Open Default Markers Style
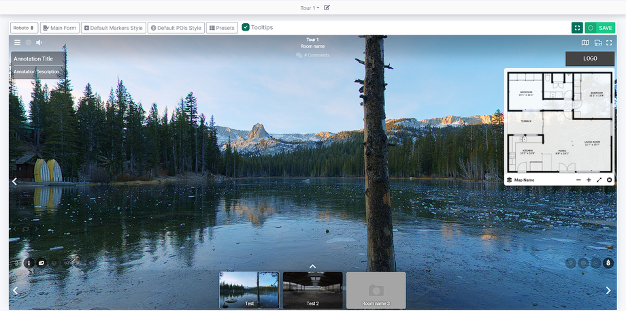This screenshot has width=626, height=311. coord(114,28)
